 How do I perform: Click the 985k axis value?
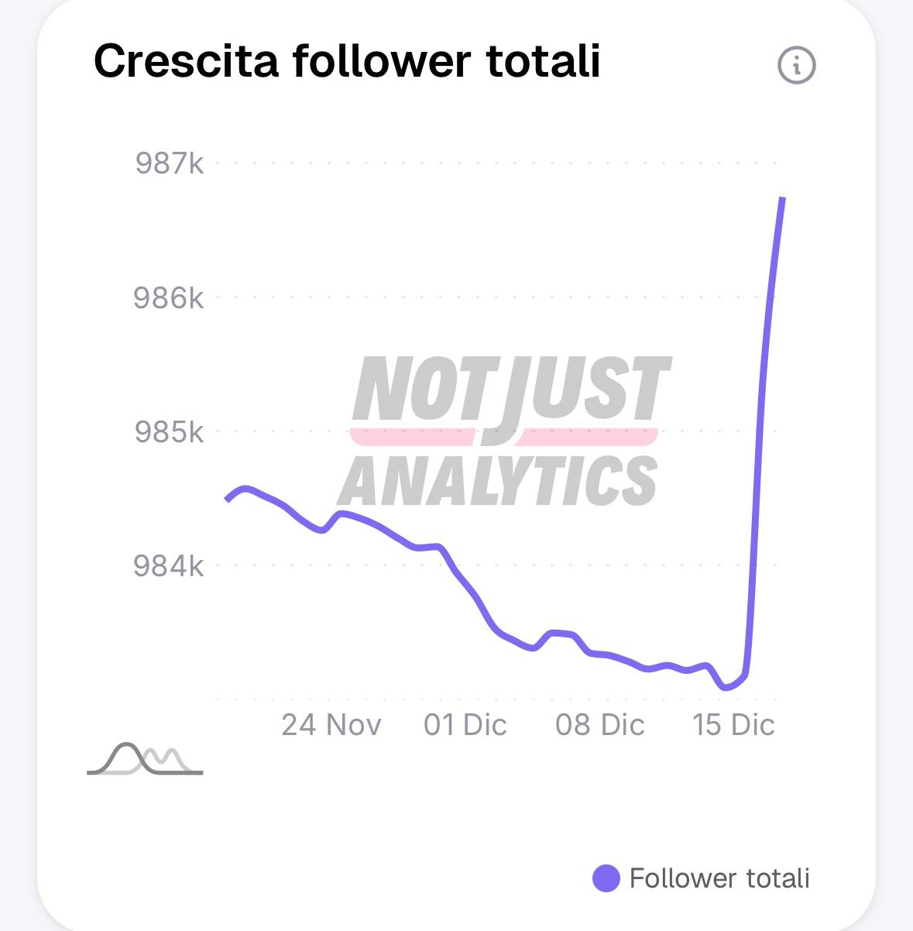pyautogui.click(x=170, y=431)
